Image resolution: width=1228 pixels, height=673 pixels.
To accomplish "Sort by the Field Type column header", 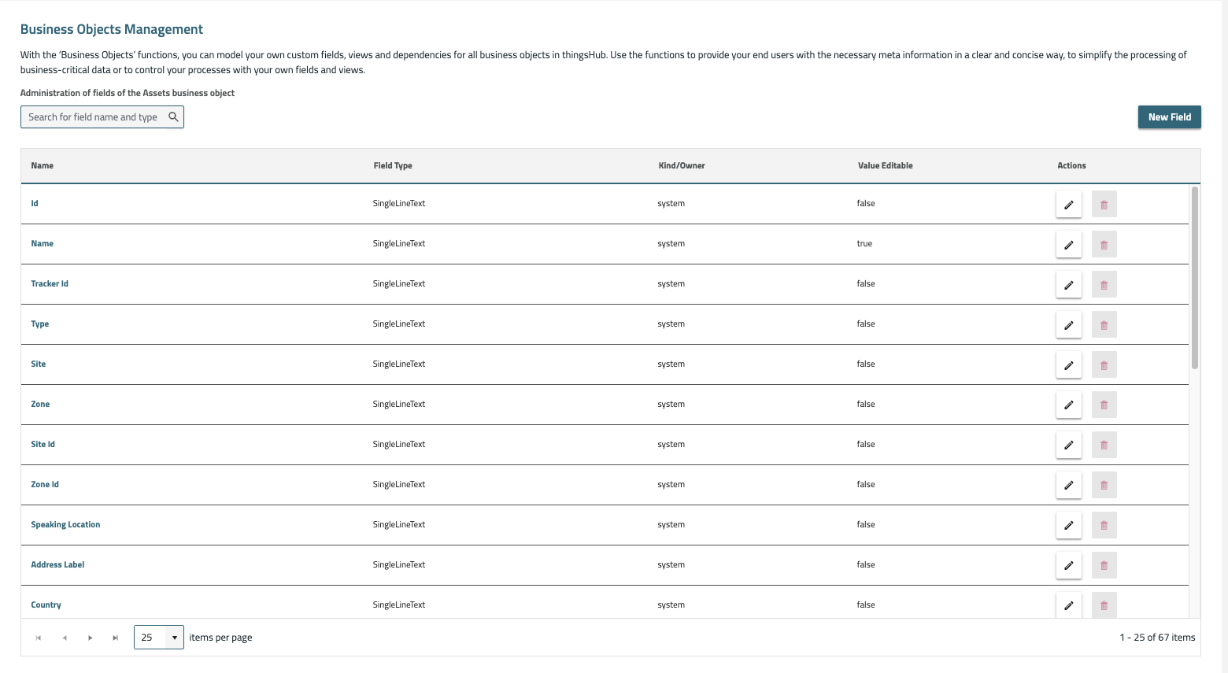I will [393, 166].
